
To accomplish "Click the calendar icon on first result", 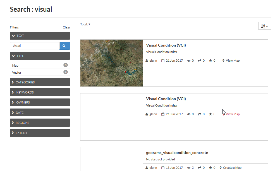I will tap(163, 61).
